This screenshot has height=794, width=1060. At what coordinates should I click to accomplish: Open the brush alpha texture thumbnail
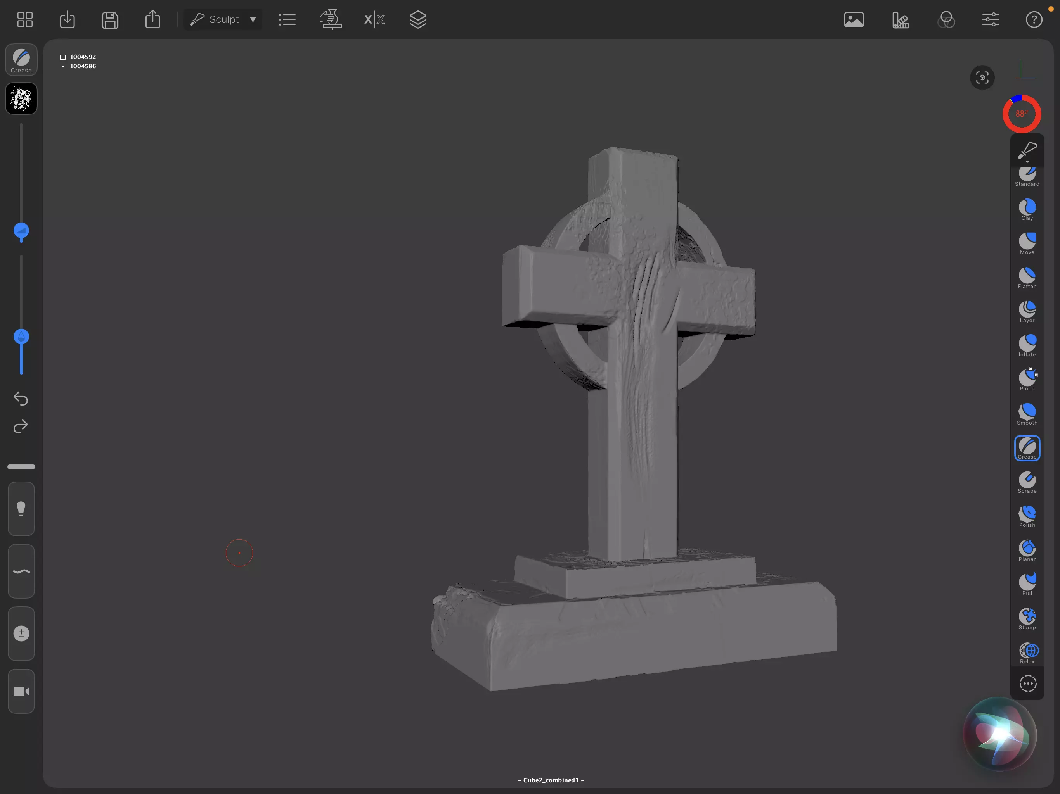coord(21,98)
